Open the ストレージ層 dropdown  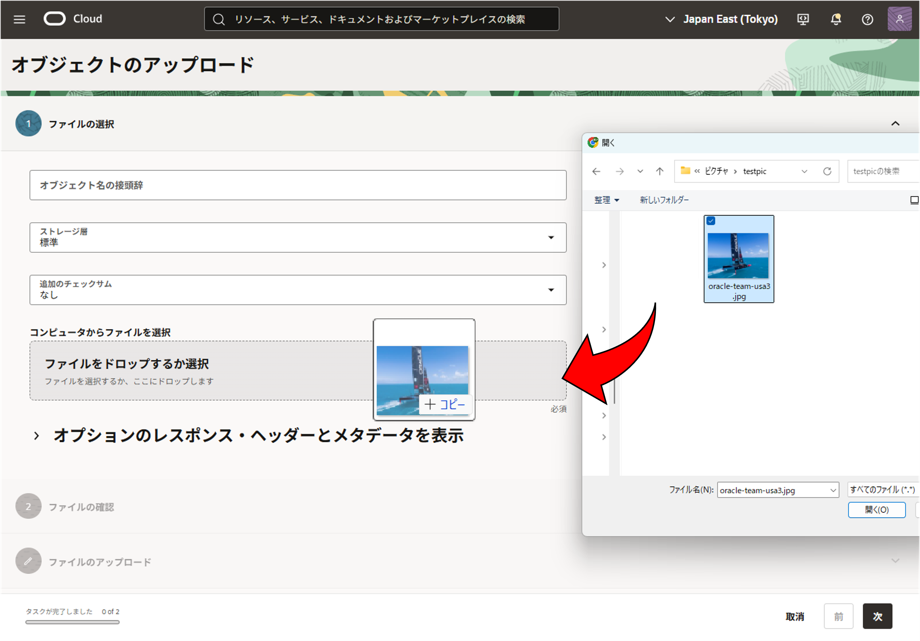(298, 237)
